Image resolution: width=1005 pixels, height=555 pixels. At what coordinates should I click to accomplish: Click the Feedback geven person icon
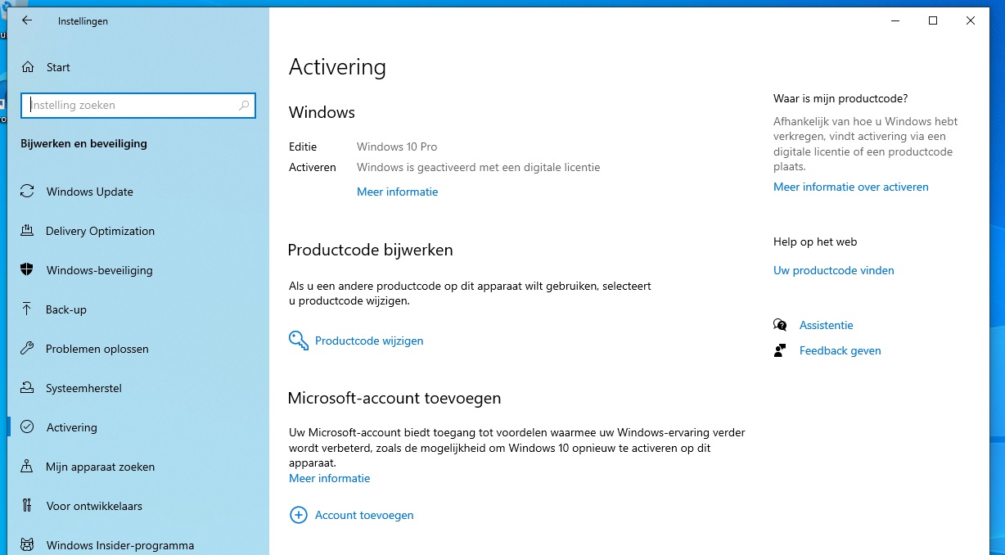pos(780,350)
